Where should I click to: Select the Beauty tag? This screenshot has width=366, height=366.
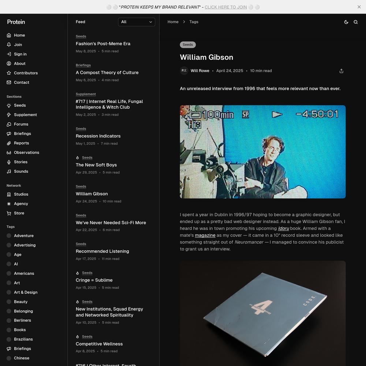pyautogui.click(x=21, y=302)
